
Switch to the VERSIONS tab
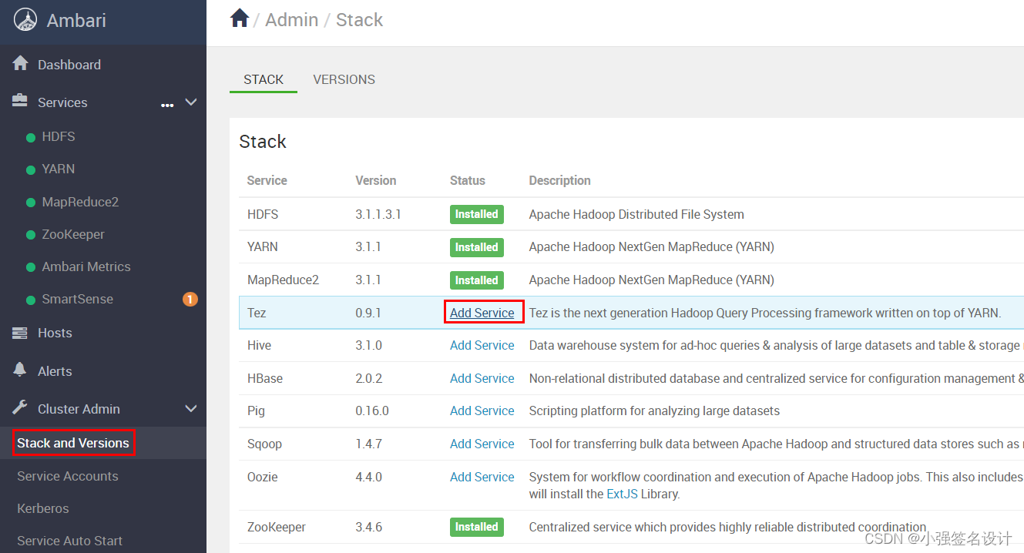tap(344, 79)
